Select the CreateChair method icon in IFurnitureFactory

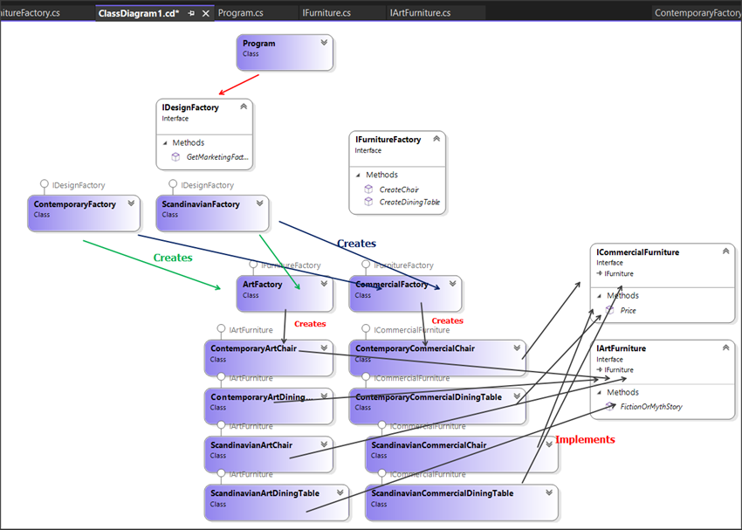[x=368, y=189]
